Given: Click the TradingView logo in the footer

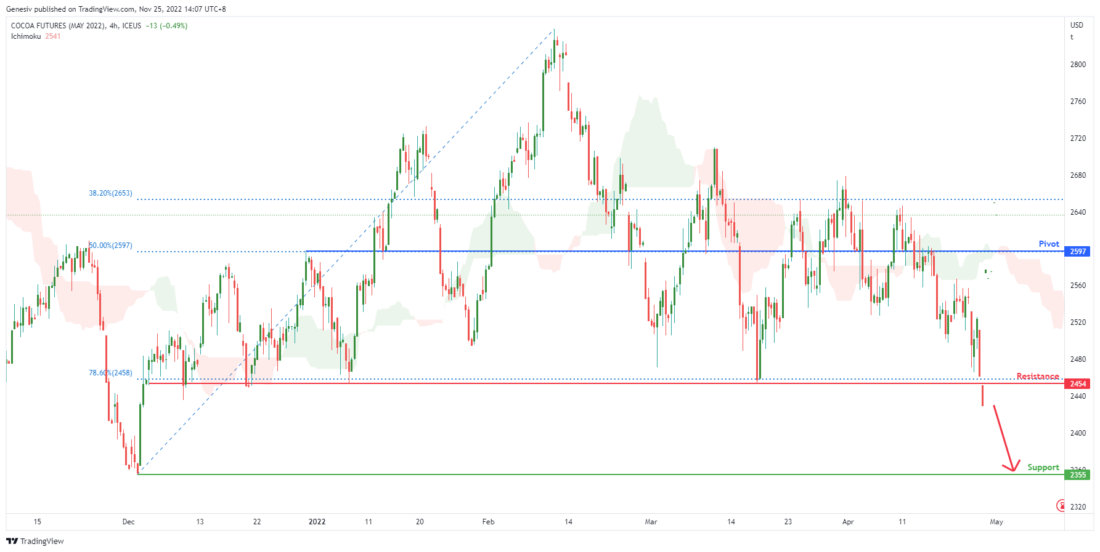Looking at the screenshot, I should coord(35,541).
